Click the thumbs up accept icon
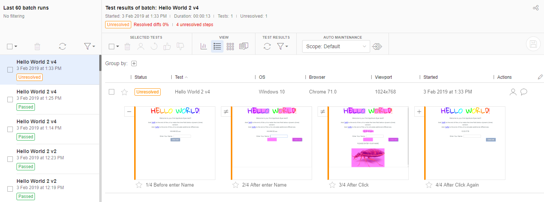The width and height of the screenshot is (544, 202). coord(167,46)
